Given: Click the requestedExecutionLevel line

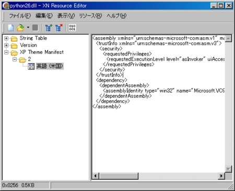Looking at the screenshot, I should pos(166,59).
